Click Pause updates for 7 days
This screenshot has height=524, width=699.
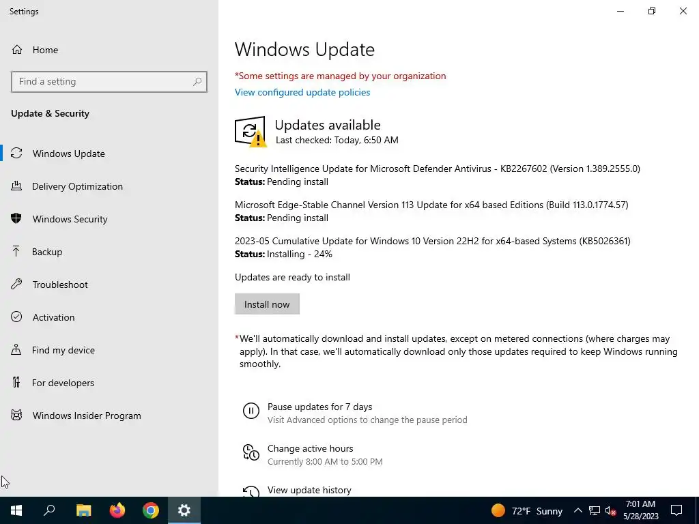click(x=319, y=407)
